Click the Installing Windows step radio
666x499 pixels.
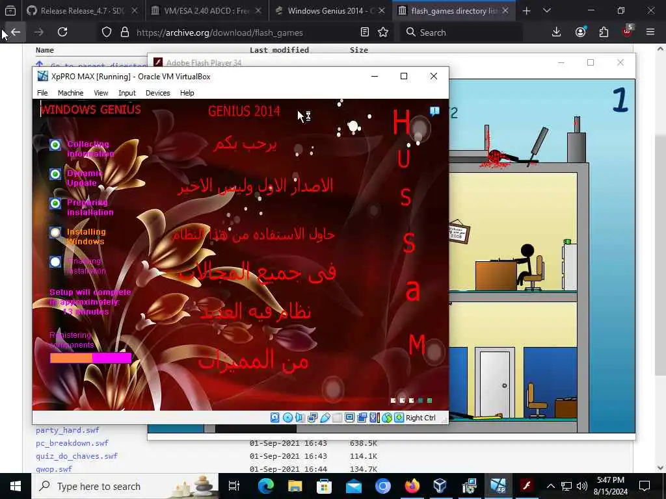pos(55,233)
